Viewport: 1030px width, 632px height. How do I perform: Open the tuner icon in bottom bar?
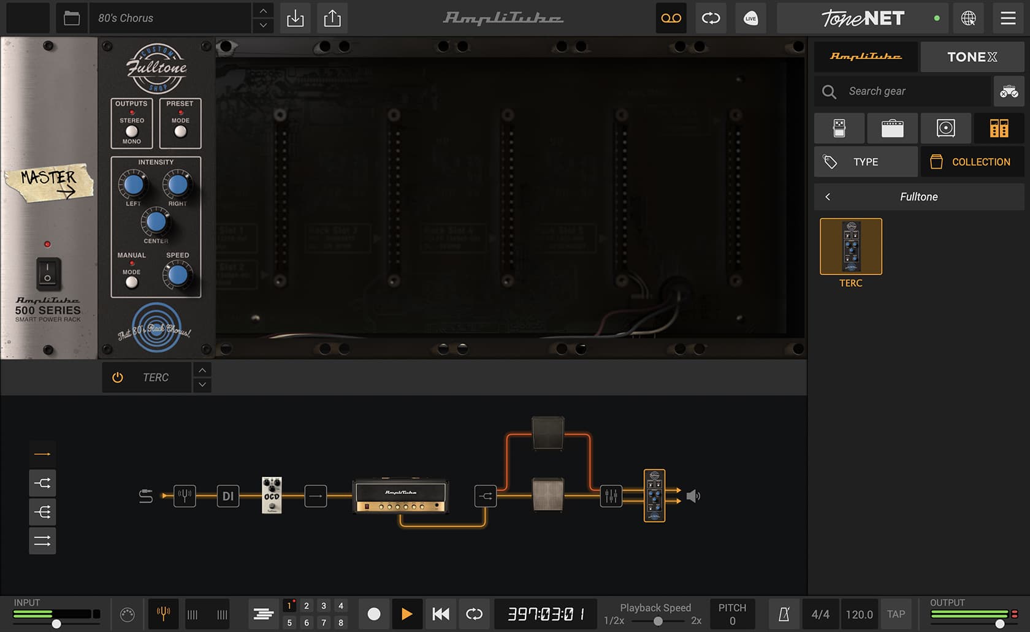pos(163,614)
